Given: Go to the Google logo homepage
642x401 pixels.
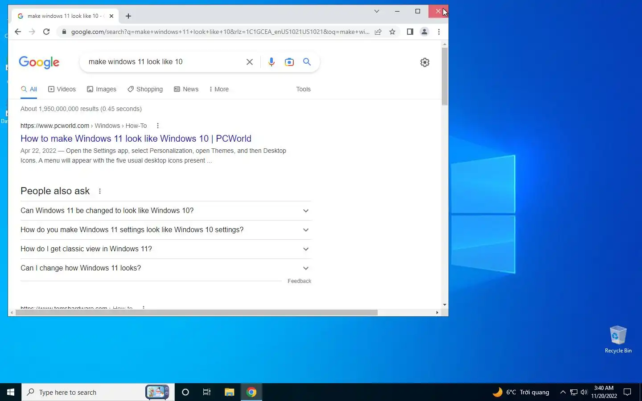Looking at the screenshot, I should coord(39,62).
